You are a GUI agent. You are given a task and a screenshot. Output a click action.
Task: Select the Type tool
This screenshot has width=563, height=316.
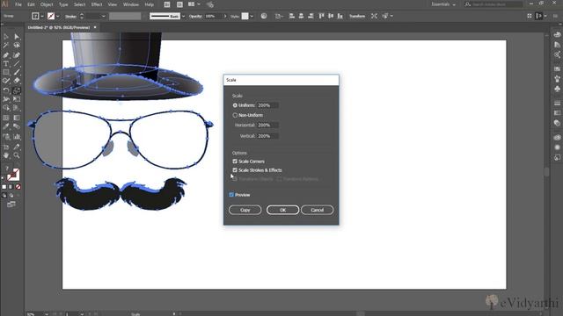6,64
